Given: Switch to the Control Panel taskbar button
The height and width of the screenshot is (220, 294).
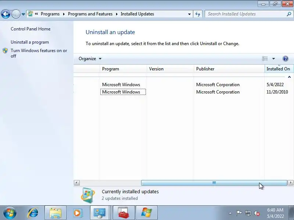Looking at the screenshot, I should coord(100,213).
